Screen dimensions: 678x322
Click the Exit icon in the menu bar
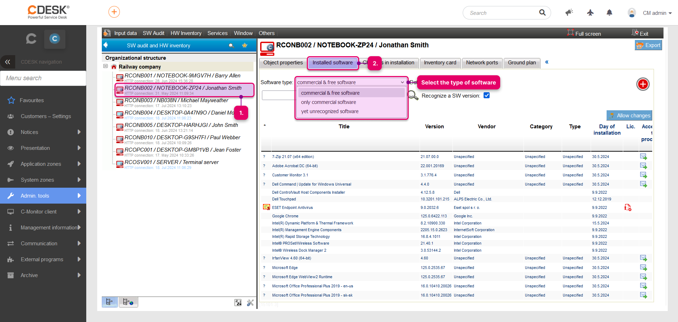point(635,33)
